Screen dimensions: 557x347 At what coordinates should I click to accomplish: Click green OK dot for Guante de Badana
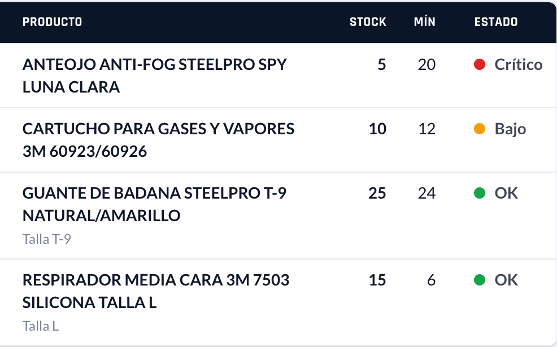tap(480, 193)
